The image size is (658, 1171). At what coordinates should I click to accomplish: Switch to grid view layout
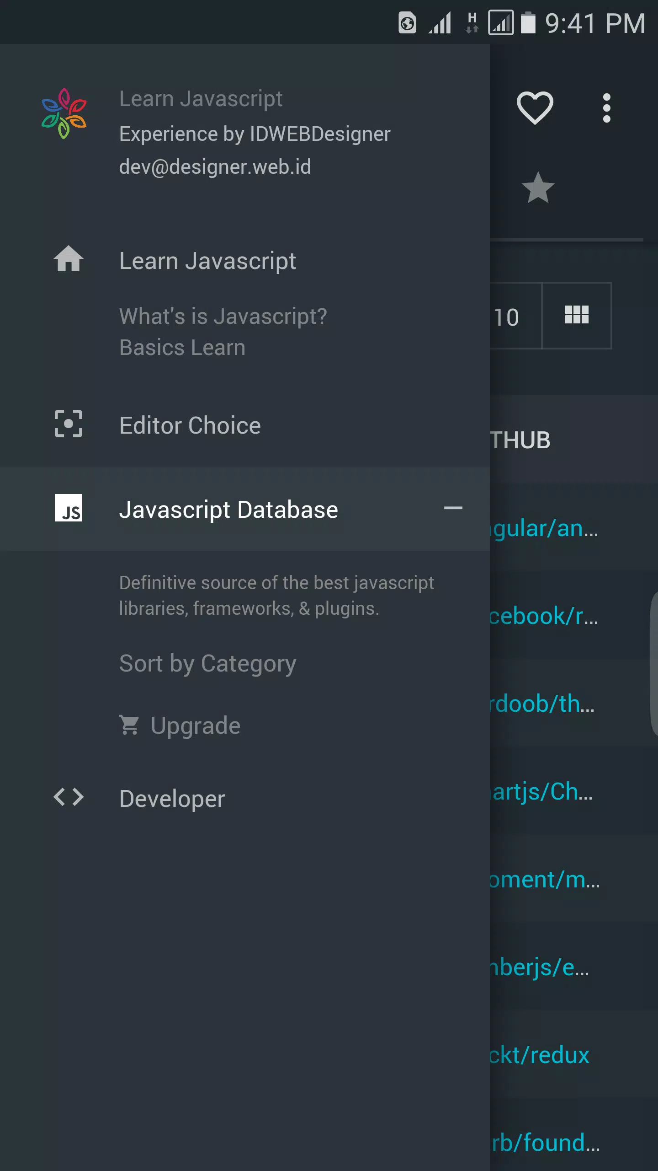tap(577, 316)
